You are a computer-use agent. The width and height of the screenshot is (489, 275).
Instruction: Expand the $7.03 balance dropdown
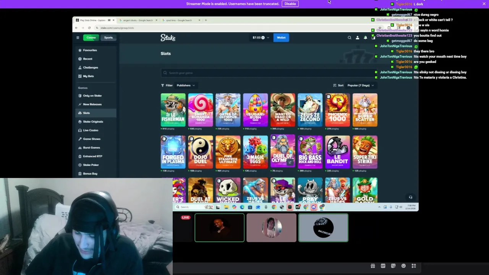click(x=261, y=37)
